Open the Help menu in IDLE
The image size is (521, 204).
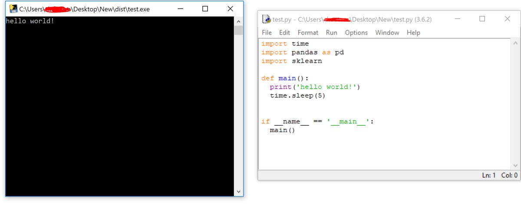[413, 32]
